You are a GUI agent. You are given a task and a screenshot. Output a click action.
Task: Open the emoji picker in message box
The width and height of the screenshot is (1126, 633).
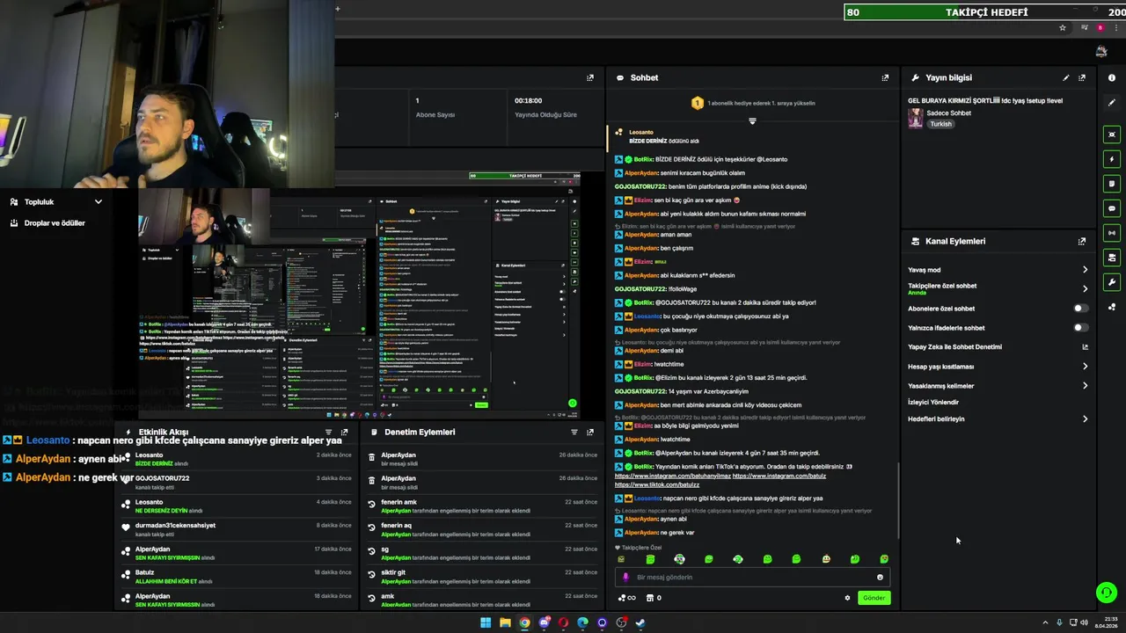(x=880, y=578)
